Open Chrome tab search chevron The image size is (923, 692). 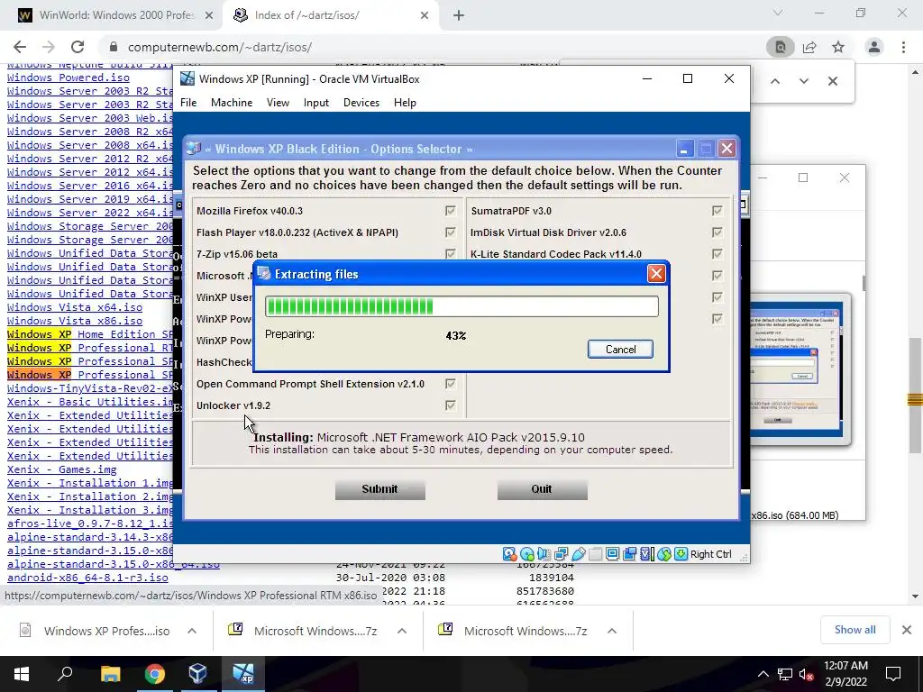(778, 13)
